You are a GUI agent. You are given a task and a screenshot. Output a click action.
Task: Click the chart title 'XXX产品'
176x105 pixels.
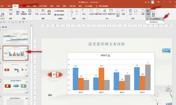coord(105,55)
